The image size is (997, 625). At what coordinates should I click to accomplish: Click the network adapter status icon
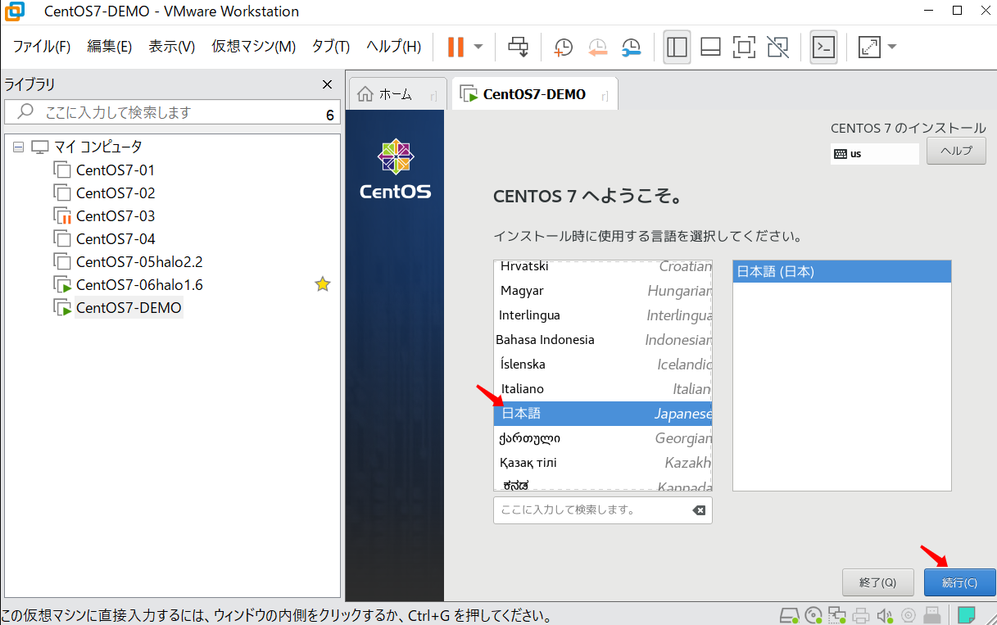(836, 615)
